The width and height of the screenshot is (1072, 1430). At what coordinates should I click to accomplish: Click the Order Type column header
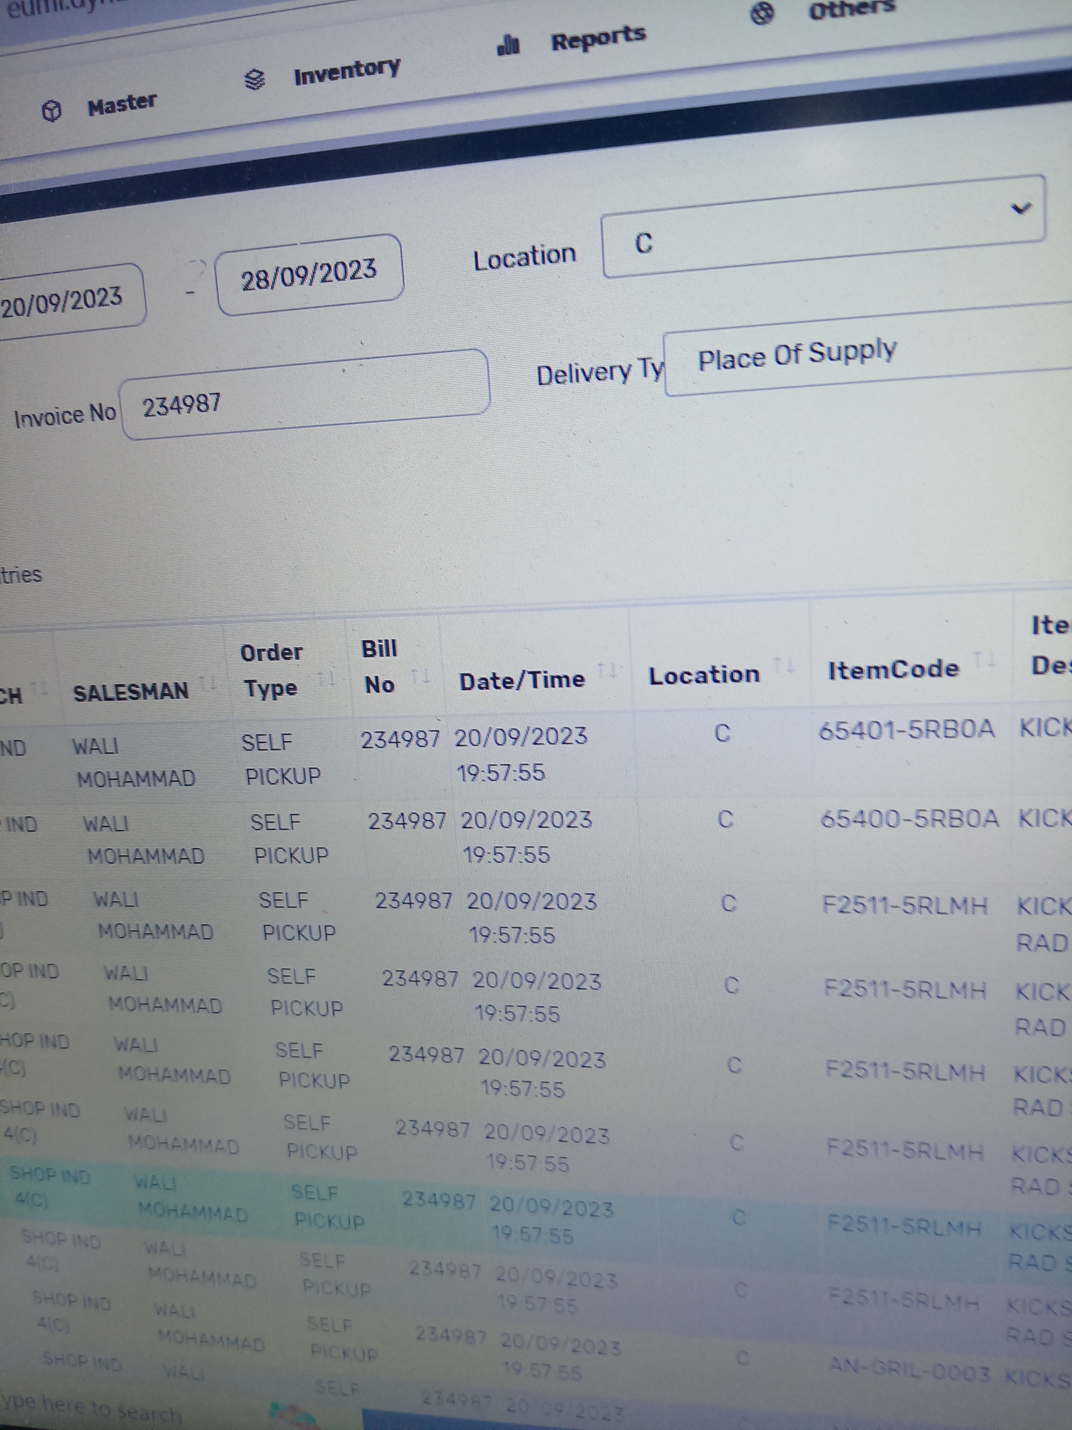[271, 670]
